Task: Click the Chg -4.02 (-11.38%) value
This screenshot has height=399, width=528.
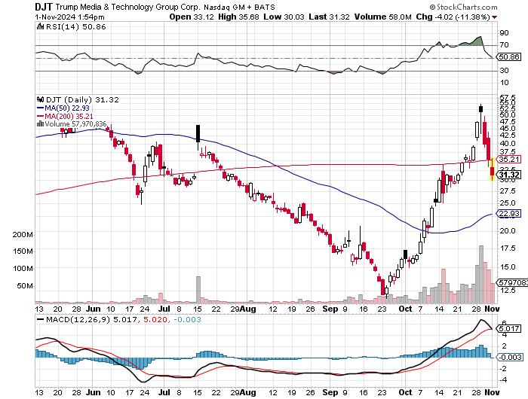Action: click(x=453, y=17)
